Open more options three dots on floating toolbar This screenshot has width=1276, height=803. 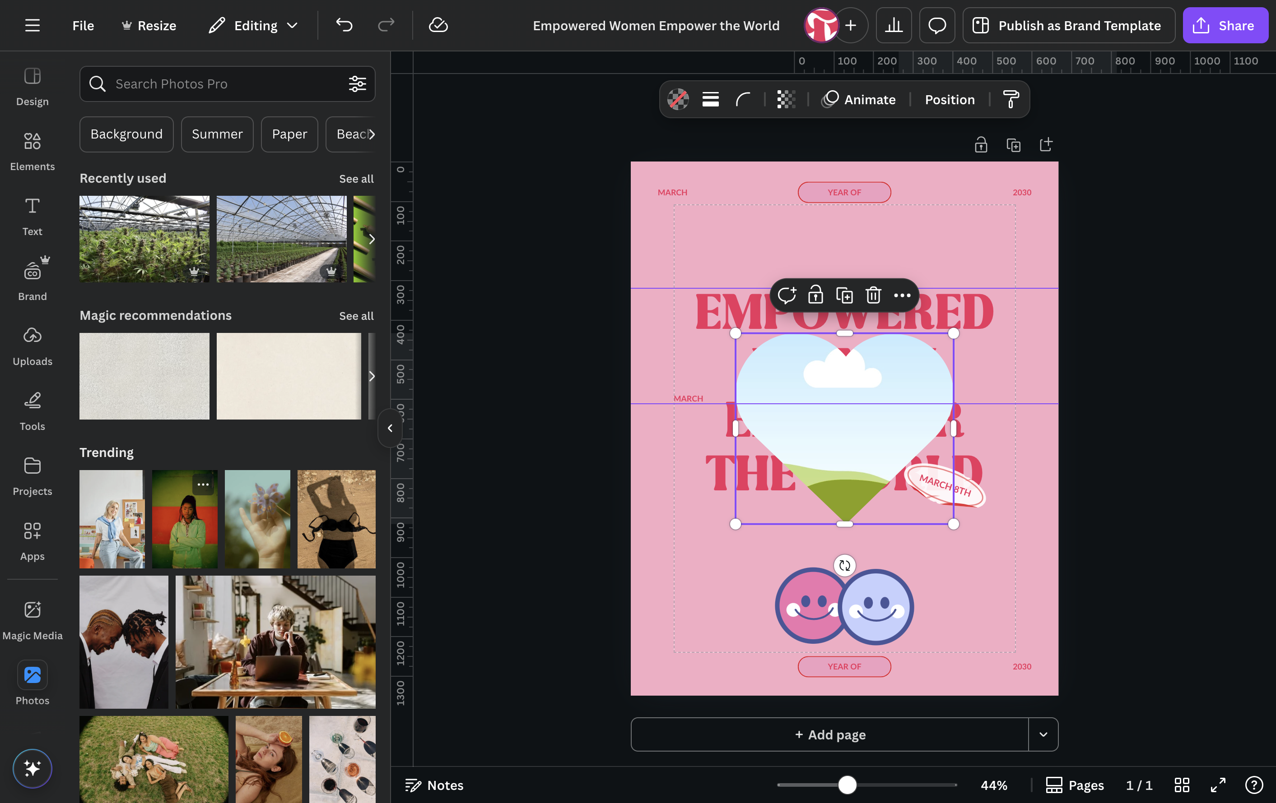[902, 295]
